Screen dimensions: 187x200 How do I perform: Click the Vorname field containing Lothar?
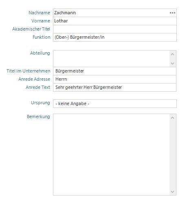[115, 21]
